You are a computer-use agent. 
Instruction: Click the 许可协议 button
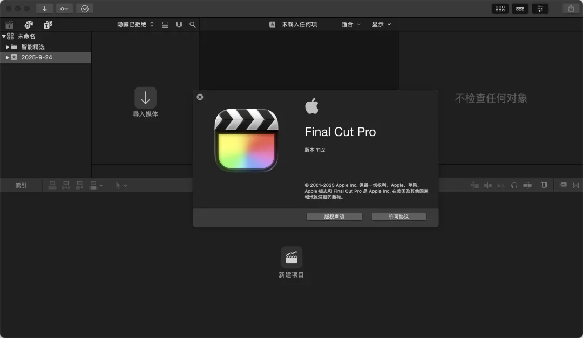pos(399,217)
